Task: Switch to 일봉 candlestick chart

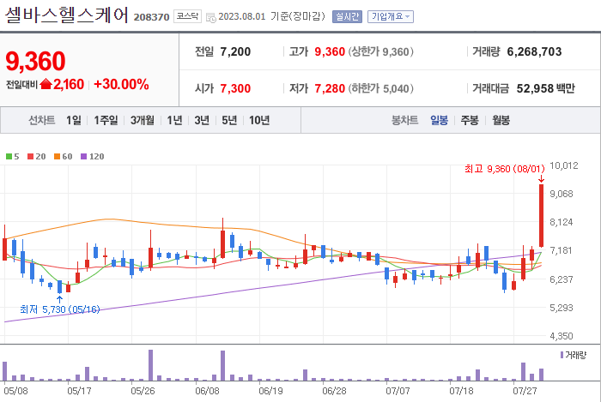Action: (440, 121)
